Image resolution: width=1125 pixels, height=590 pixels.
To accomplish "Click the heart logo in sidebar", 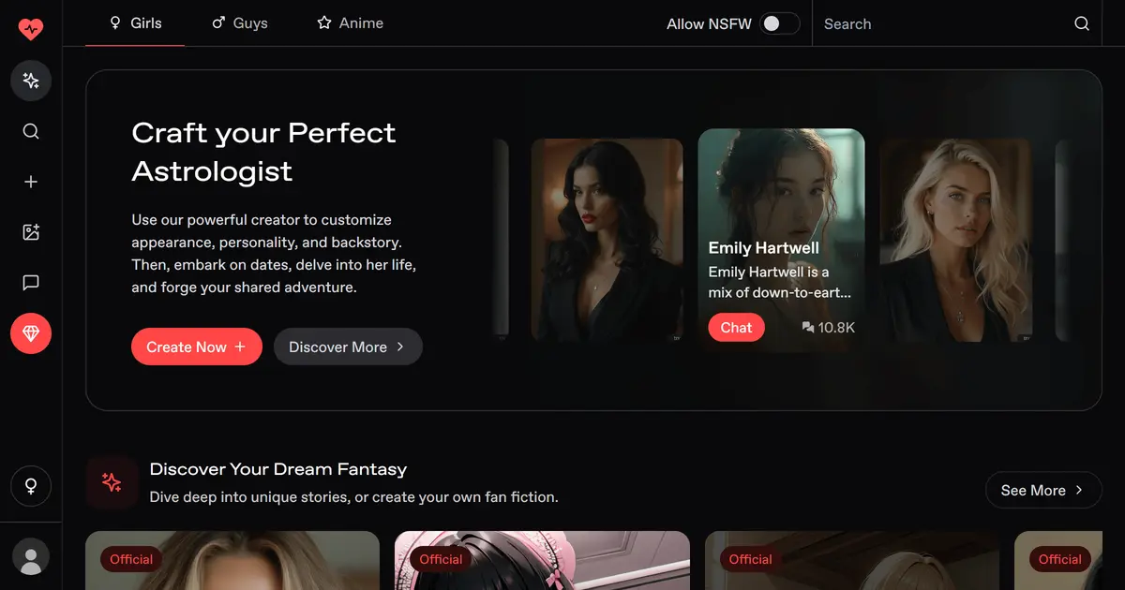I will (31, 28).
